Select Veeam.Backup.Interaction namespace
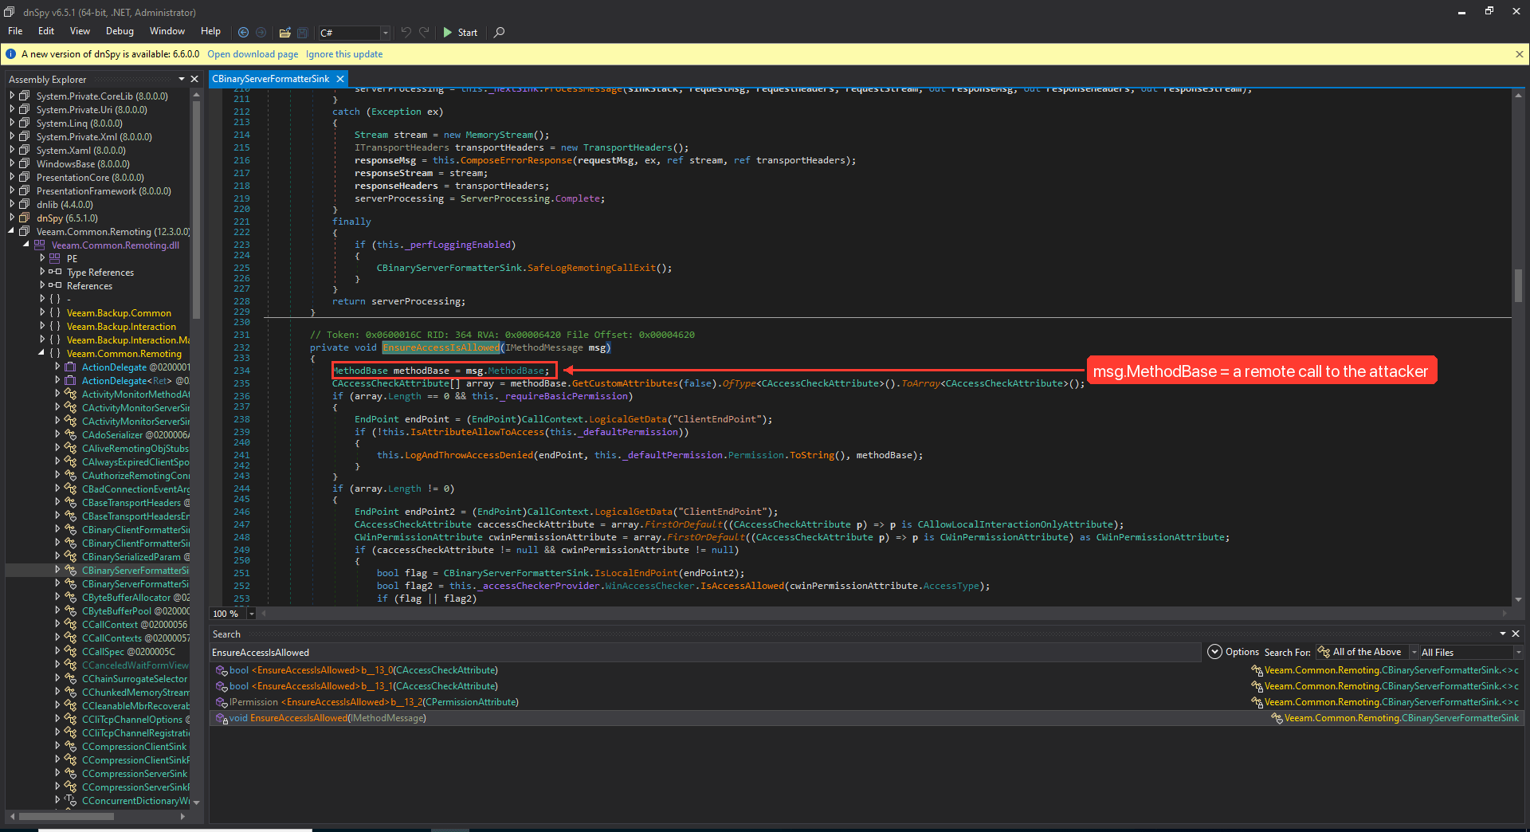Screen dimensions: 1530x832 point(121,327)
